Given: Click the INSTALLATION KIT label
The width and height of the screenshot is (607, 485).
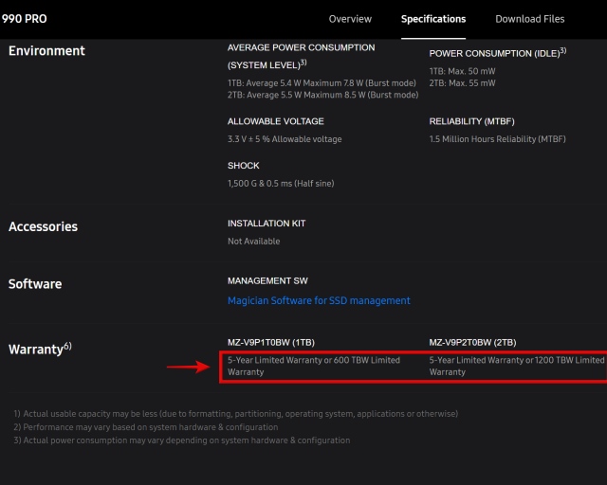Looking at the screenshot, I should 267,224.
